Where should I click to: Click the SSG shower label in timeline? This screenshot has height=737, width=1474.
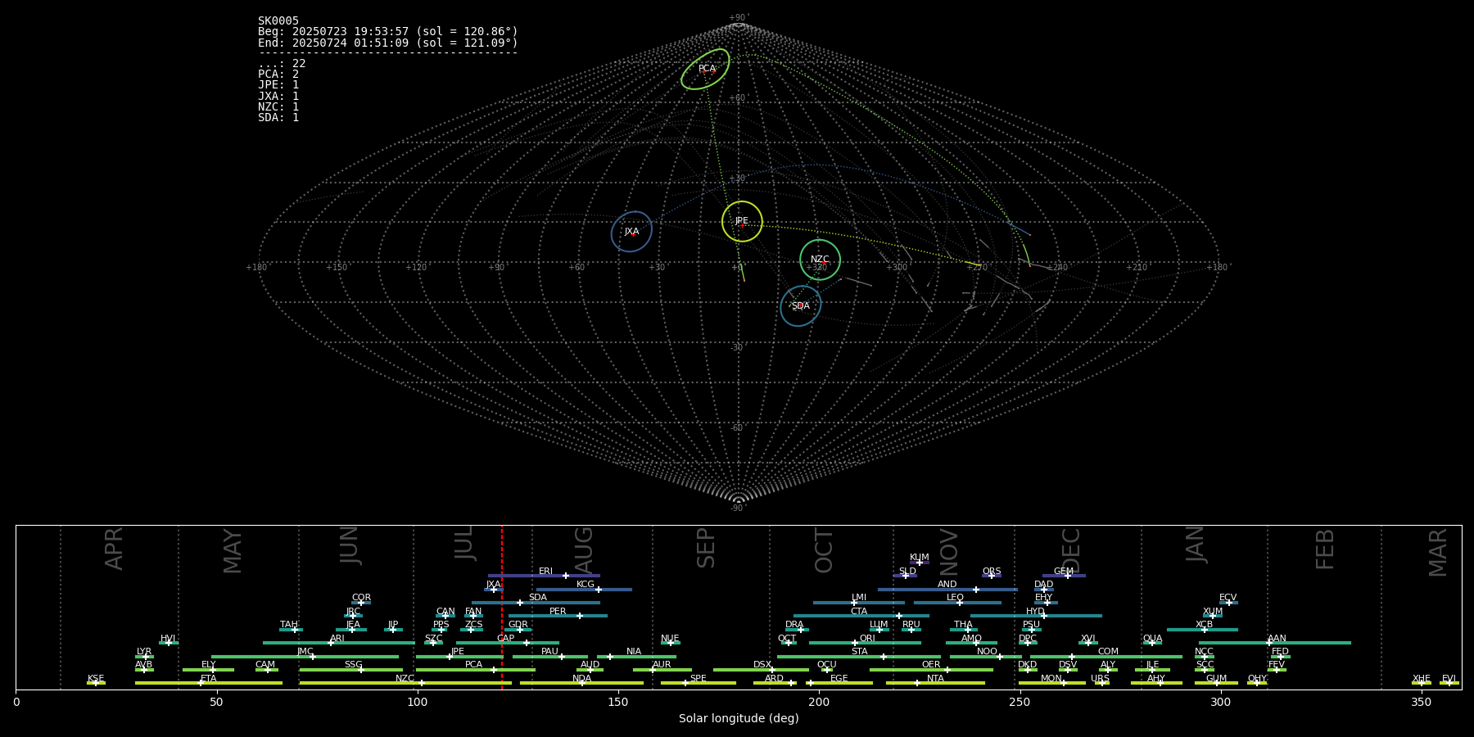353,665
